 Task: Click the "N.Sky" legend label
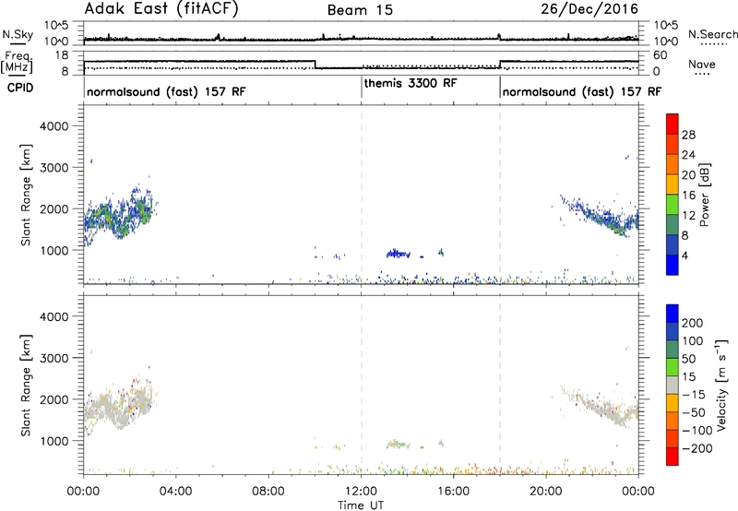(x=18, y=34)
